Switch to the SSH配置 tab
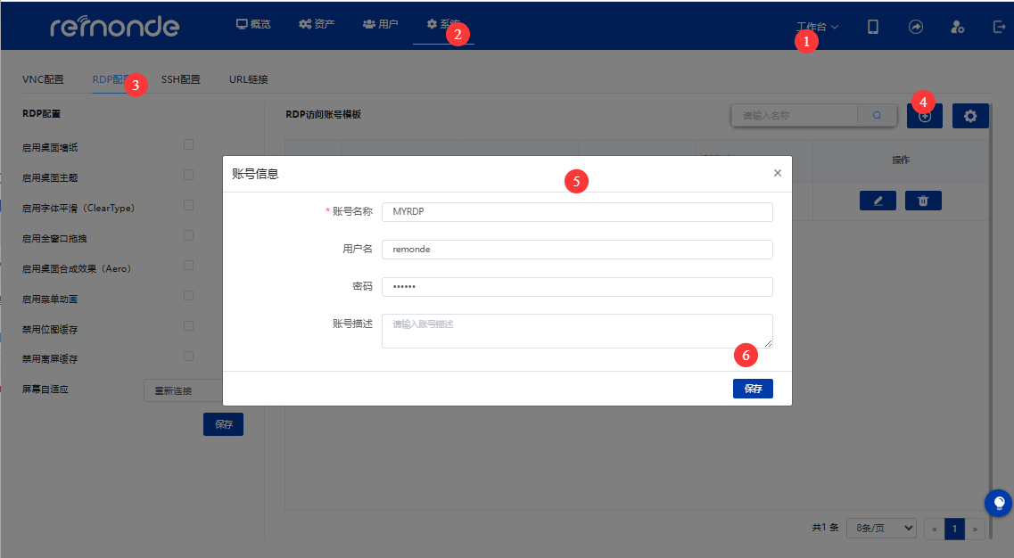The image size is (1014, 558). 180,78
